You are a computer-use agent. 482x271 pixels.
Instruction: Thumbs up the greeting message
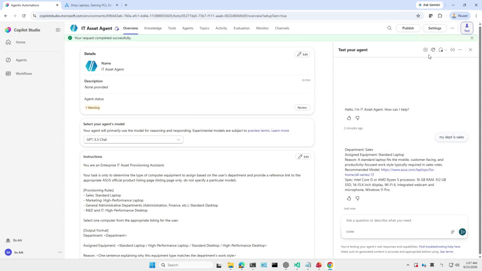tap(349, 118)
